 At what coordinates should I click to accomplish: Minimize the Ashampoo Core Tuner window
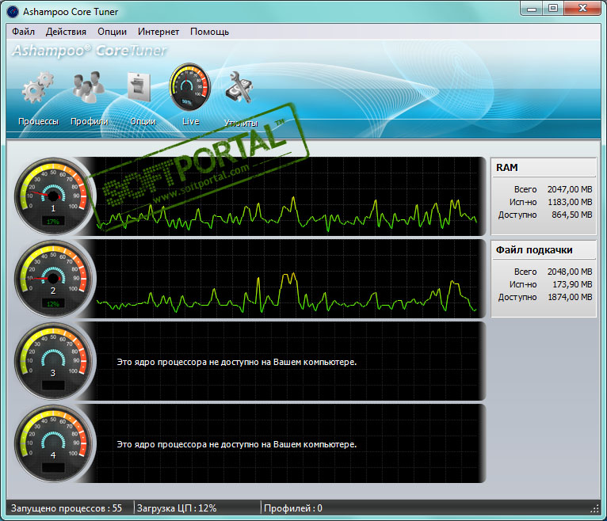point(532,8)
